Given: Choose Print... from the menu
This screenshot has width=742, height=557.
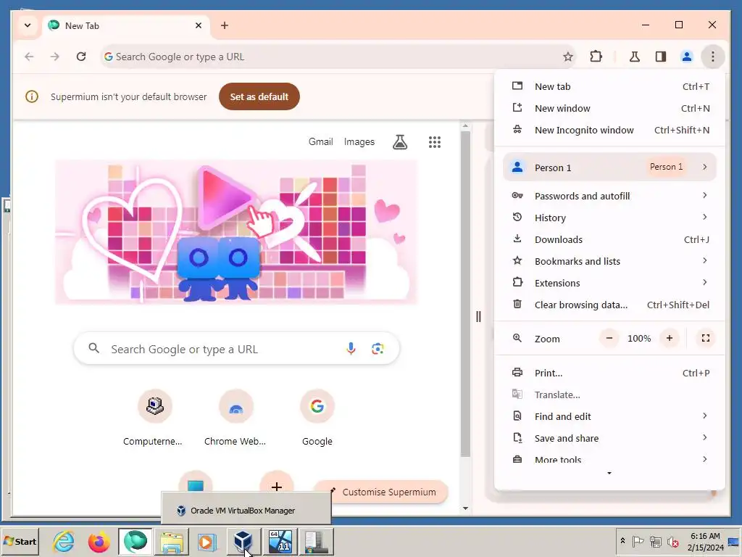Looking at the screenshot, I should click(x=609, y=374).
